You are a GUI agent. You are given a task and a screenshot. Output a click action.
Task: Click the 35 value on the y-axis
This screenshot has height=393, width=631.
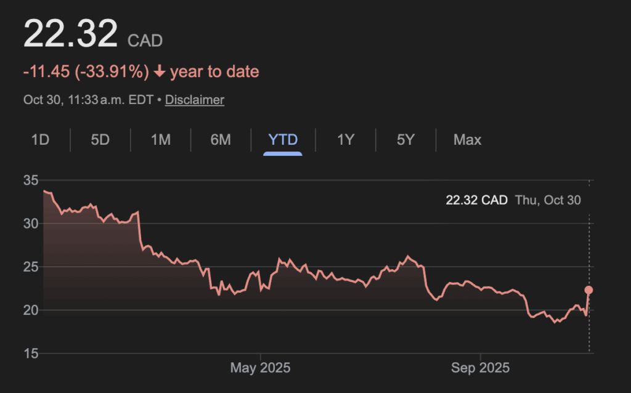pyautogui.click(x=31, y=180)
